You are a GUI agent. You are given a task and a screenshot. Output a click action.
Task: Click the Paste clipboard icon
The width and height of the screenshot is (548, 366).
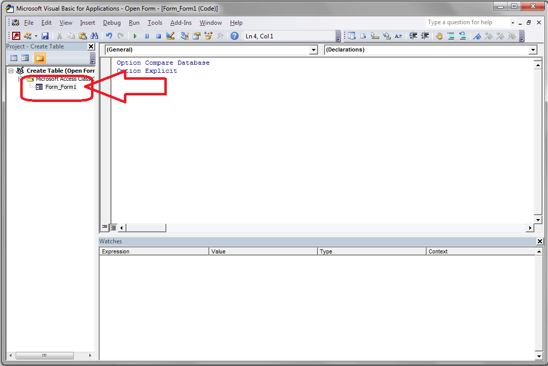pos(82,35)
